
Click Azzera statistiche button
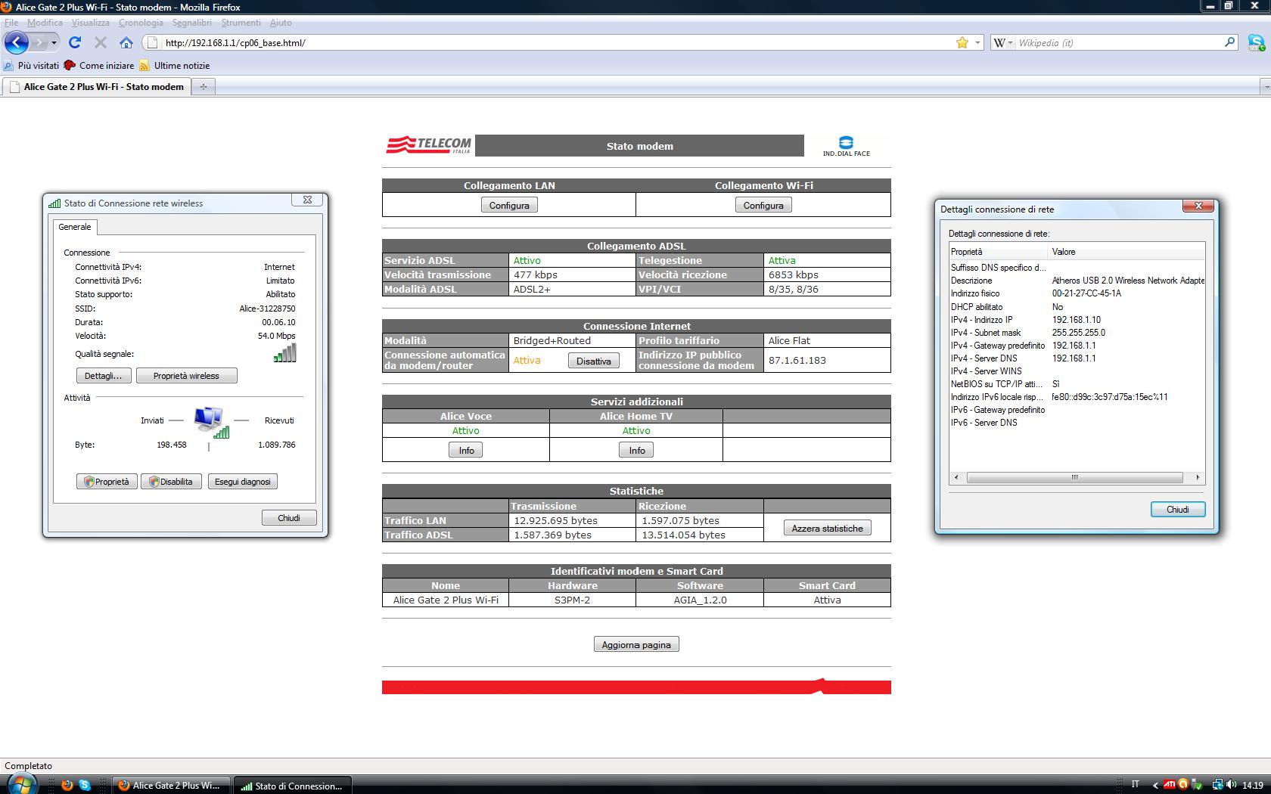[x=827, y=528]
